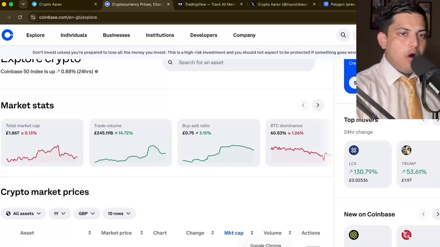Go to previous New on Coinbase items
Image resolution: width=440 pixels, height=247 pixels.
423,214
